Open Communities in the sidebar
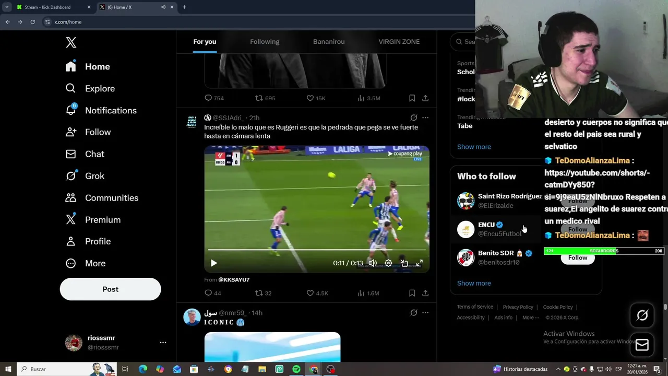Screen dimensions: 668x376 pyautogui.click(x=102, y=198)
